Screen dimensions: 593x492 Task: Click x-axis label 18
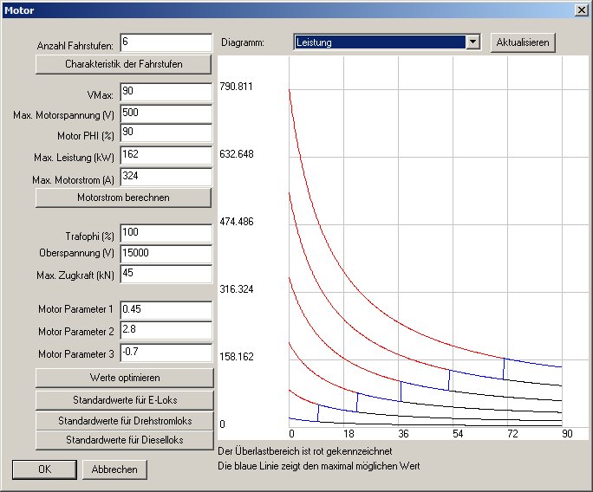[x=349, y=434]
